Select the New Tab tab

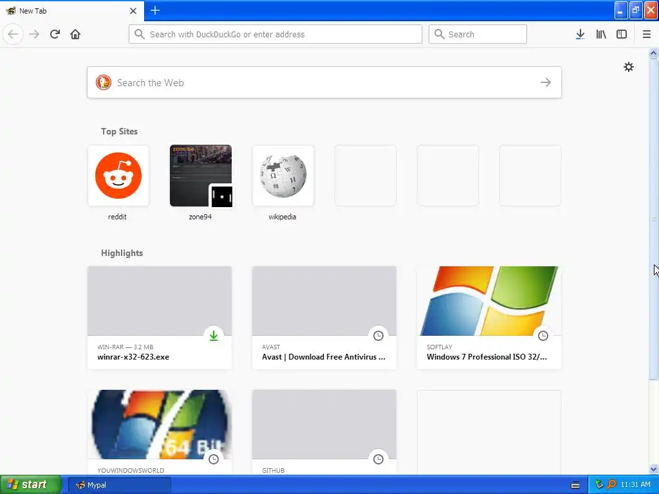pyautogui.click(x=72, y=11)
